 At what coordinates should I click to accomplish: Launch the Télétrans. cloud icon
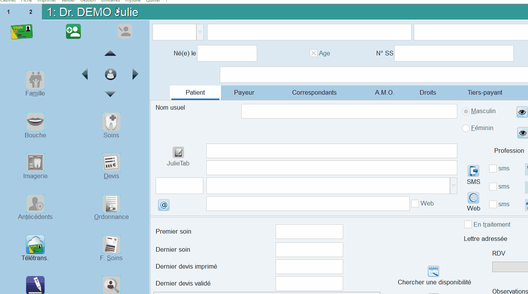[x=35, y=244]
